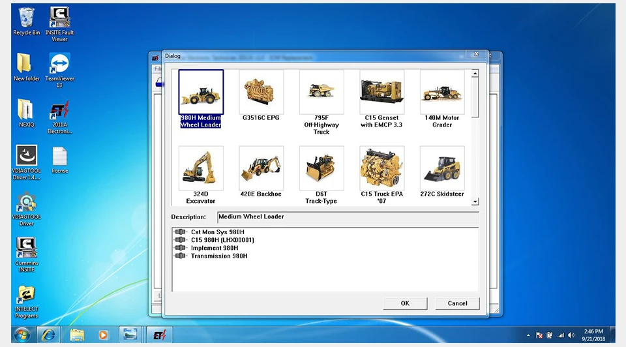
Task: Click the Action Center flag tray icon
Action: point(539,335)
